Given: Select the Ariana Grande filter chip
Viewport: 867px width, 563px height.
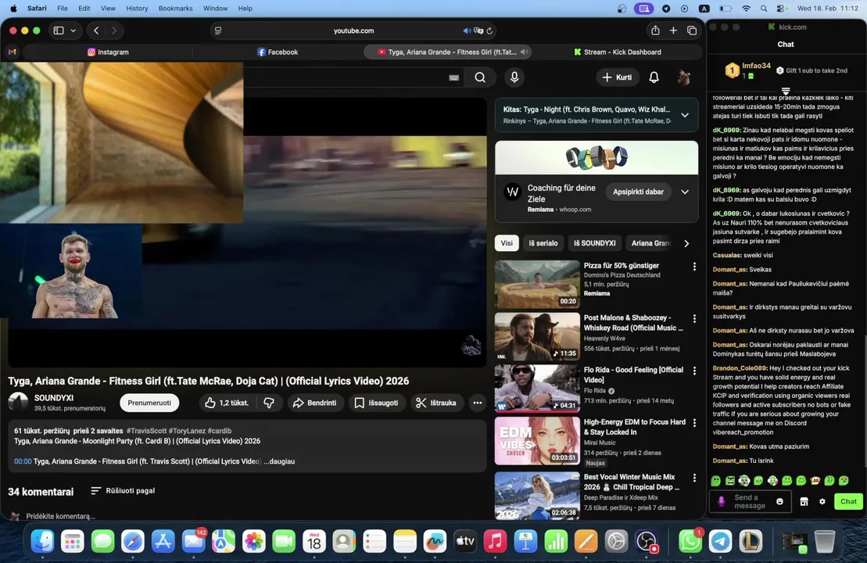Looking at the screenshot, I should tap(650, 242).
